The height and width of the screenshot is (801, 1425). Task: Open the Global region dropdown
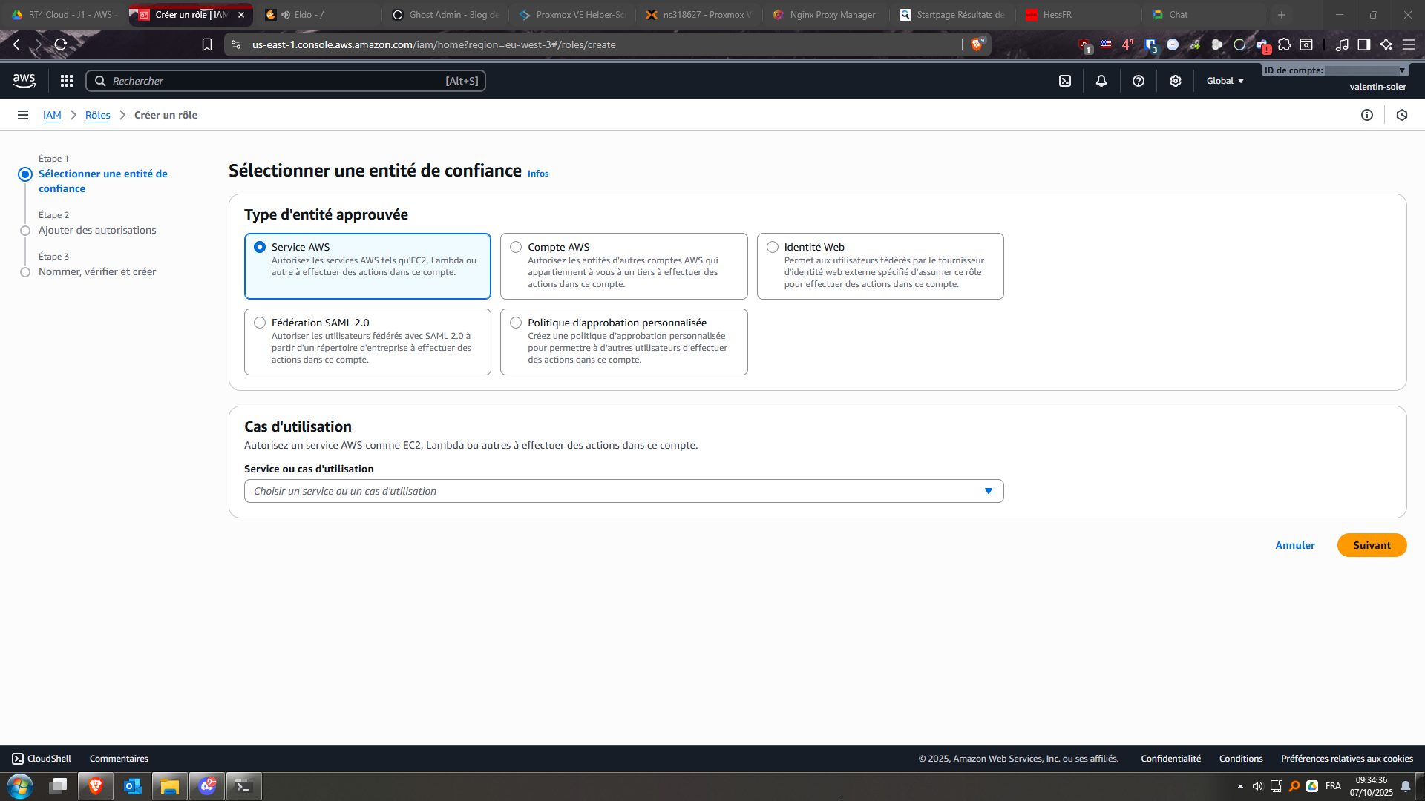(1225, 81)
